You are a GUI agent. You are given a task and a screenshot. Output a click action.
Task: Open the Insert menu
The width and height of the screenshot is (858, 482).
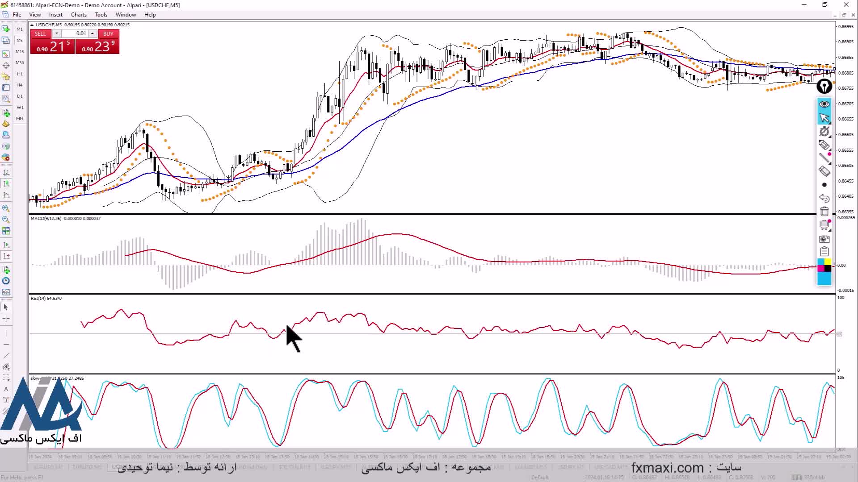pos(56,15)
